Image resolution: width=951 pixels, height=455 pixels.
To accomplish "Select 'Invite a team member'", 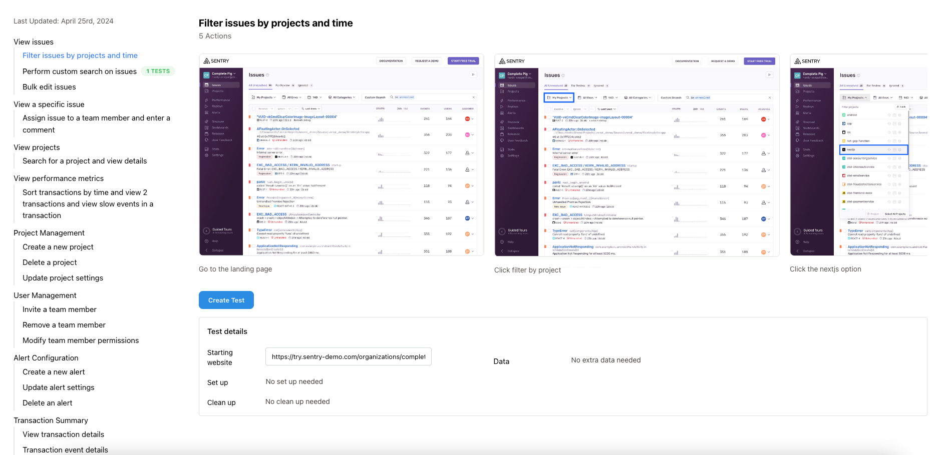I will pos(60,309).
